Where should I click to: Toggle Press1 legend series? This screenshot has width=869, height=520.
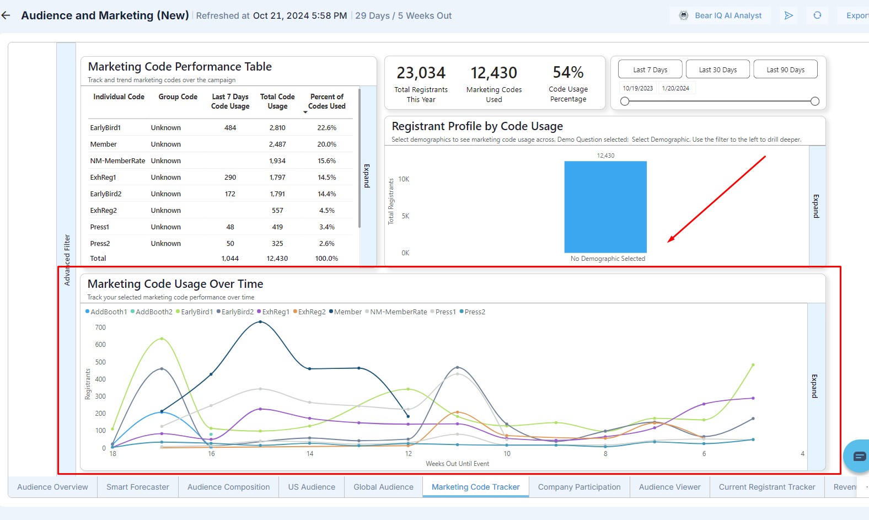(443, 312)
